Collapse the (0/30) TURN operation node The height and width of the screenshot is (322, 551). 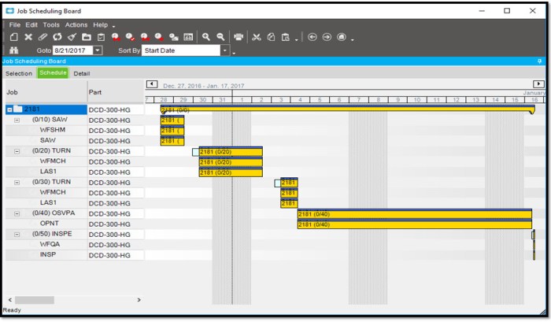click(17, 183)
